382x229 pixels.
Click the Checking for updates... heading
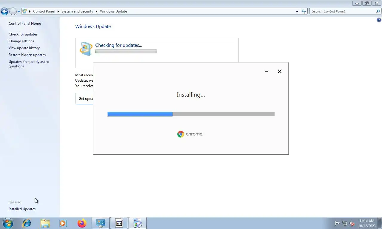coord(118,45)
